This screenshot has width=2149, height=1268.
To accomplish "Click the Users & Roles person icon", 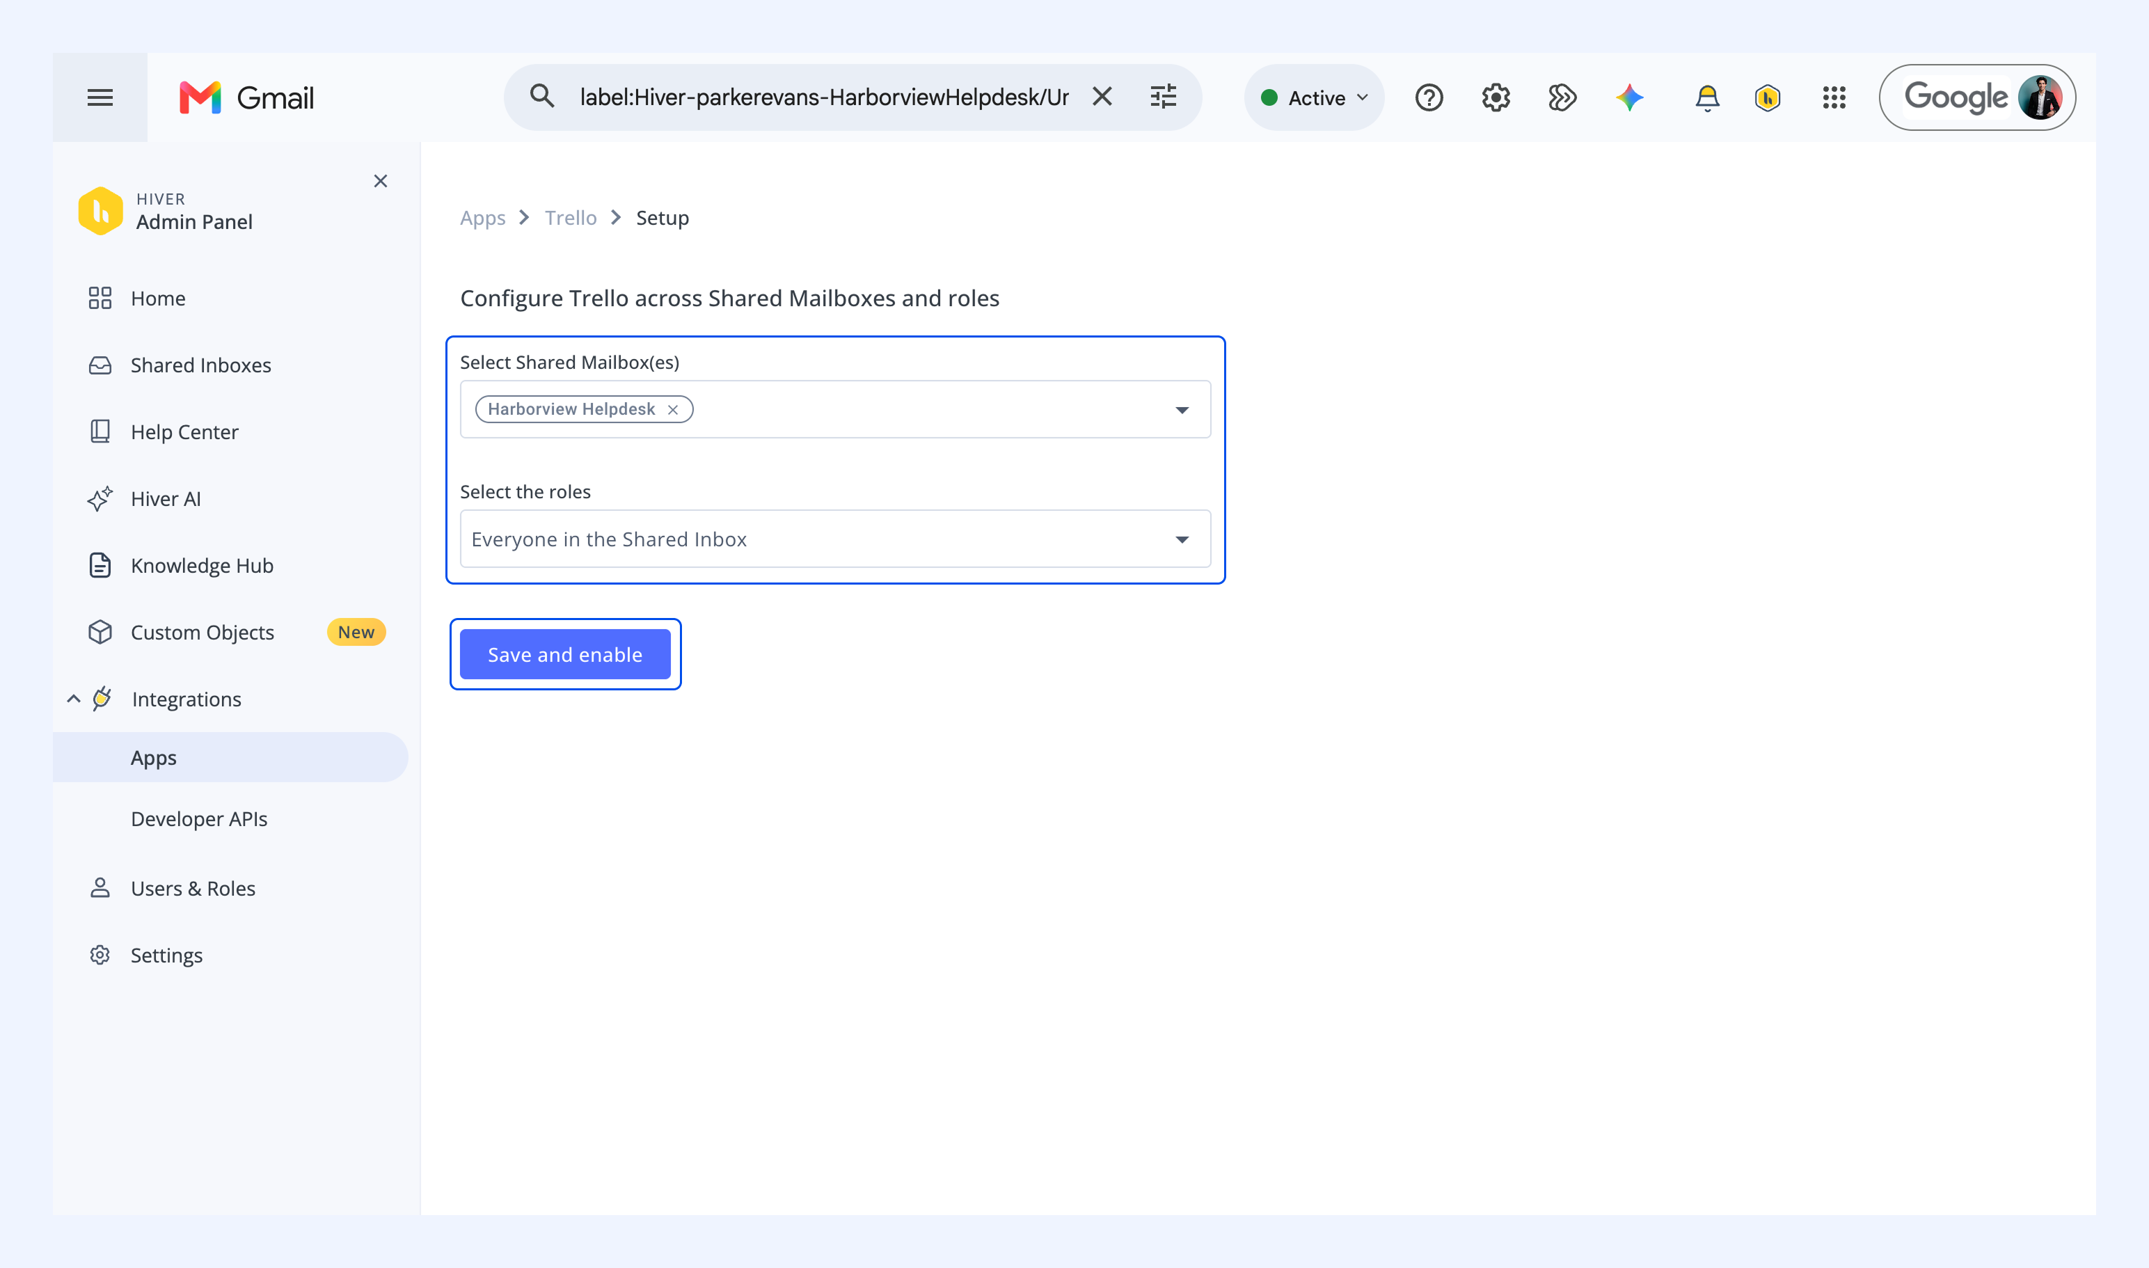I will 100,889.
